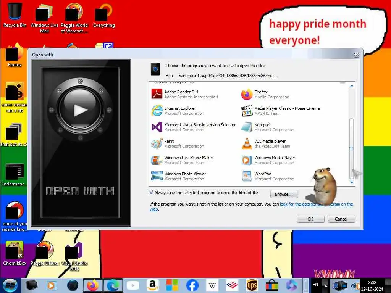
Task: Select the 'some russian ran a rat' desktop icon
Action: pyautogui.click(x=15, y=97)
